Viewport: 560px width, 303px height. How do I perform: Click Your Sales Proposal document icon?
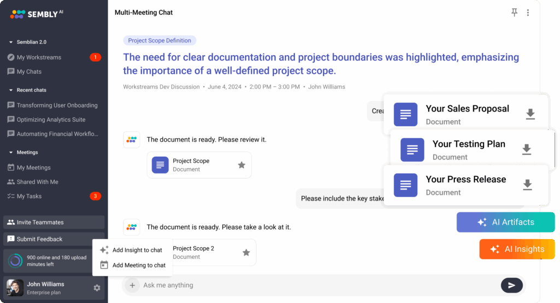pos(405,115)
